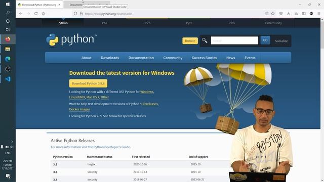This screenshot has height=182, width=324.
Task: Show Firefox sidebars icon
Action: point(304,14)
